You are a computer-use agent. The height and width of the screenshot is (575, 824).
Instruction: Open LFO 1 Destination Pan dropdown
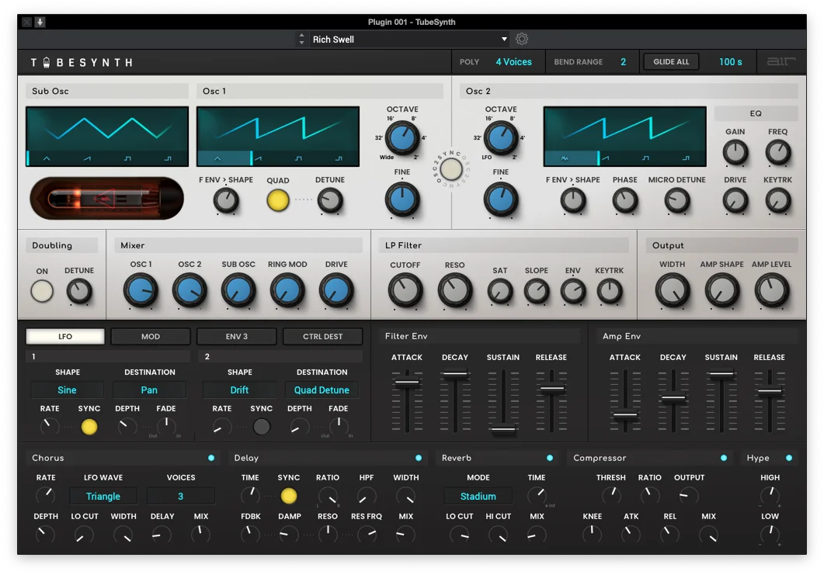point(149,390)
